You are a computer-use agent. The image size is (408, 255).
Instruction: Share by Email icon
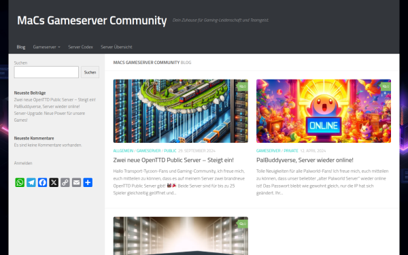76,182
